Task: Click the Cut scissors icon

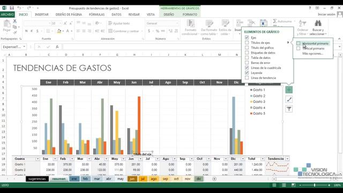Action: (15, 21)
